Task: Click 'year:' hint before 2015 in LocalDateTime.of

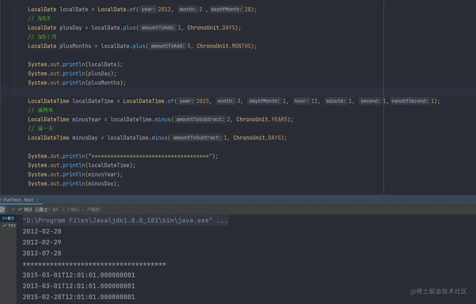Action: 186,101
